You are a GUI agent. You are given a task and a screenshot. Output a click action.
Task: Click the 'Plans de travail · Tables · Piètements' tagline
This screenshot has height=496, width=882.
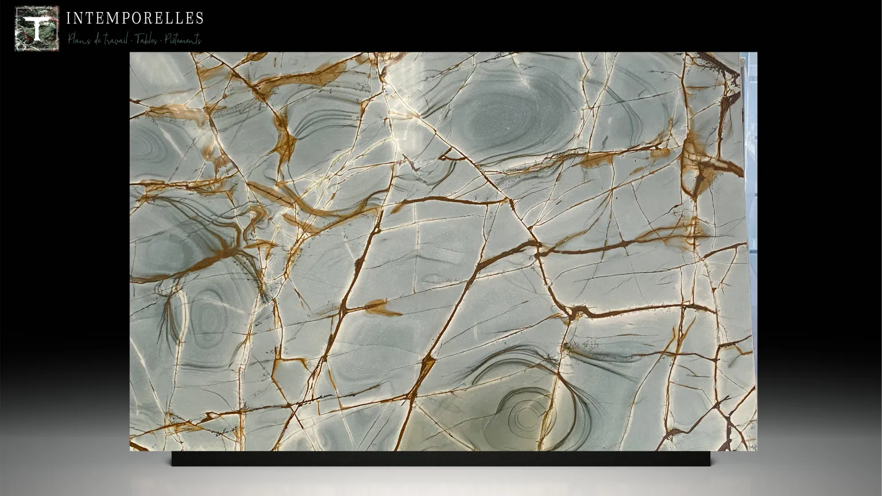coord(134,40)
